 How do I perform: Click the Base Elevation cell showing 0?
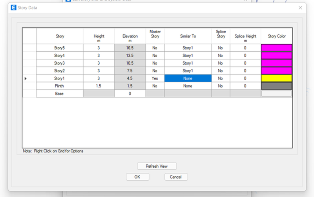[130, 94]
